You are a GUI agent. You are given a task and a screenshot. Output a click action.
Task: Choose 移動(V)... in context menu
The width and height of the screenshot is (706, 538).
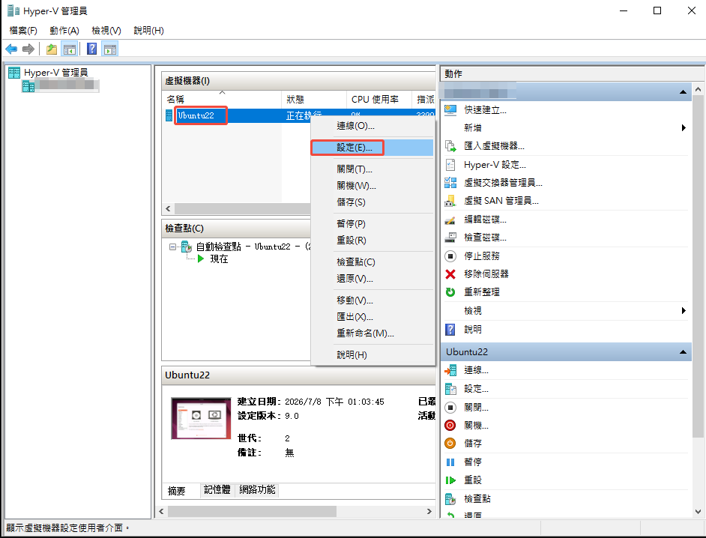pos(372,300)
